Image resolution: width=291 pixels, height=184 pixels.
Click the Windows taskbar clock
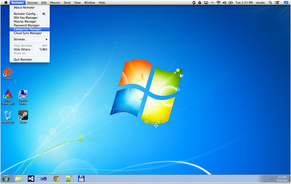click(x=282, y=179)
